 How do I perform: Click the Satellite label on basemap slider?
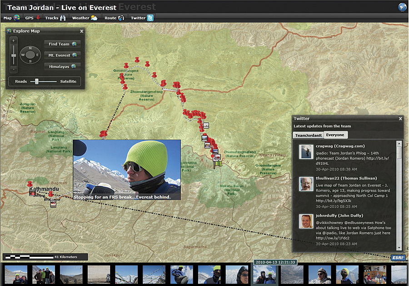click(68, 81)
